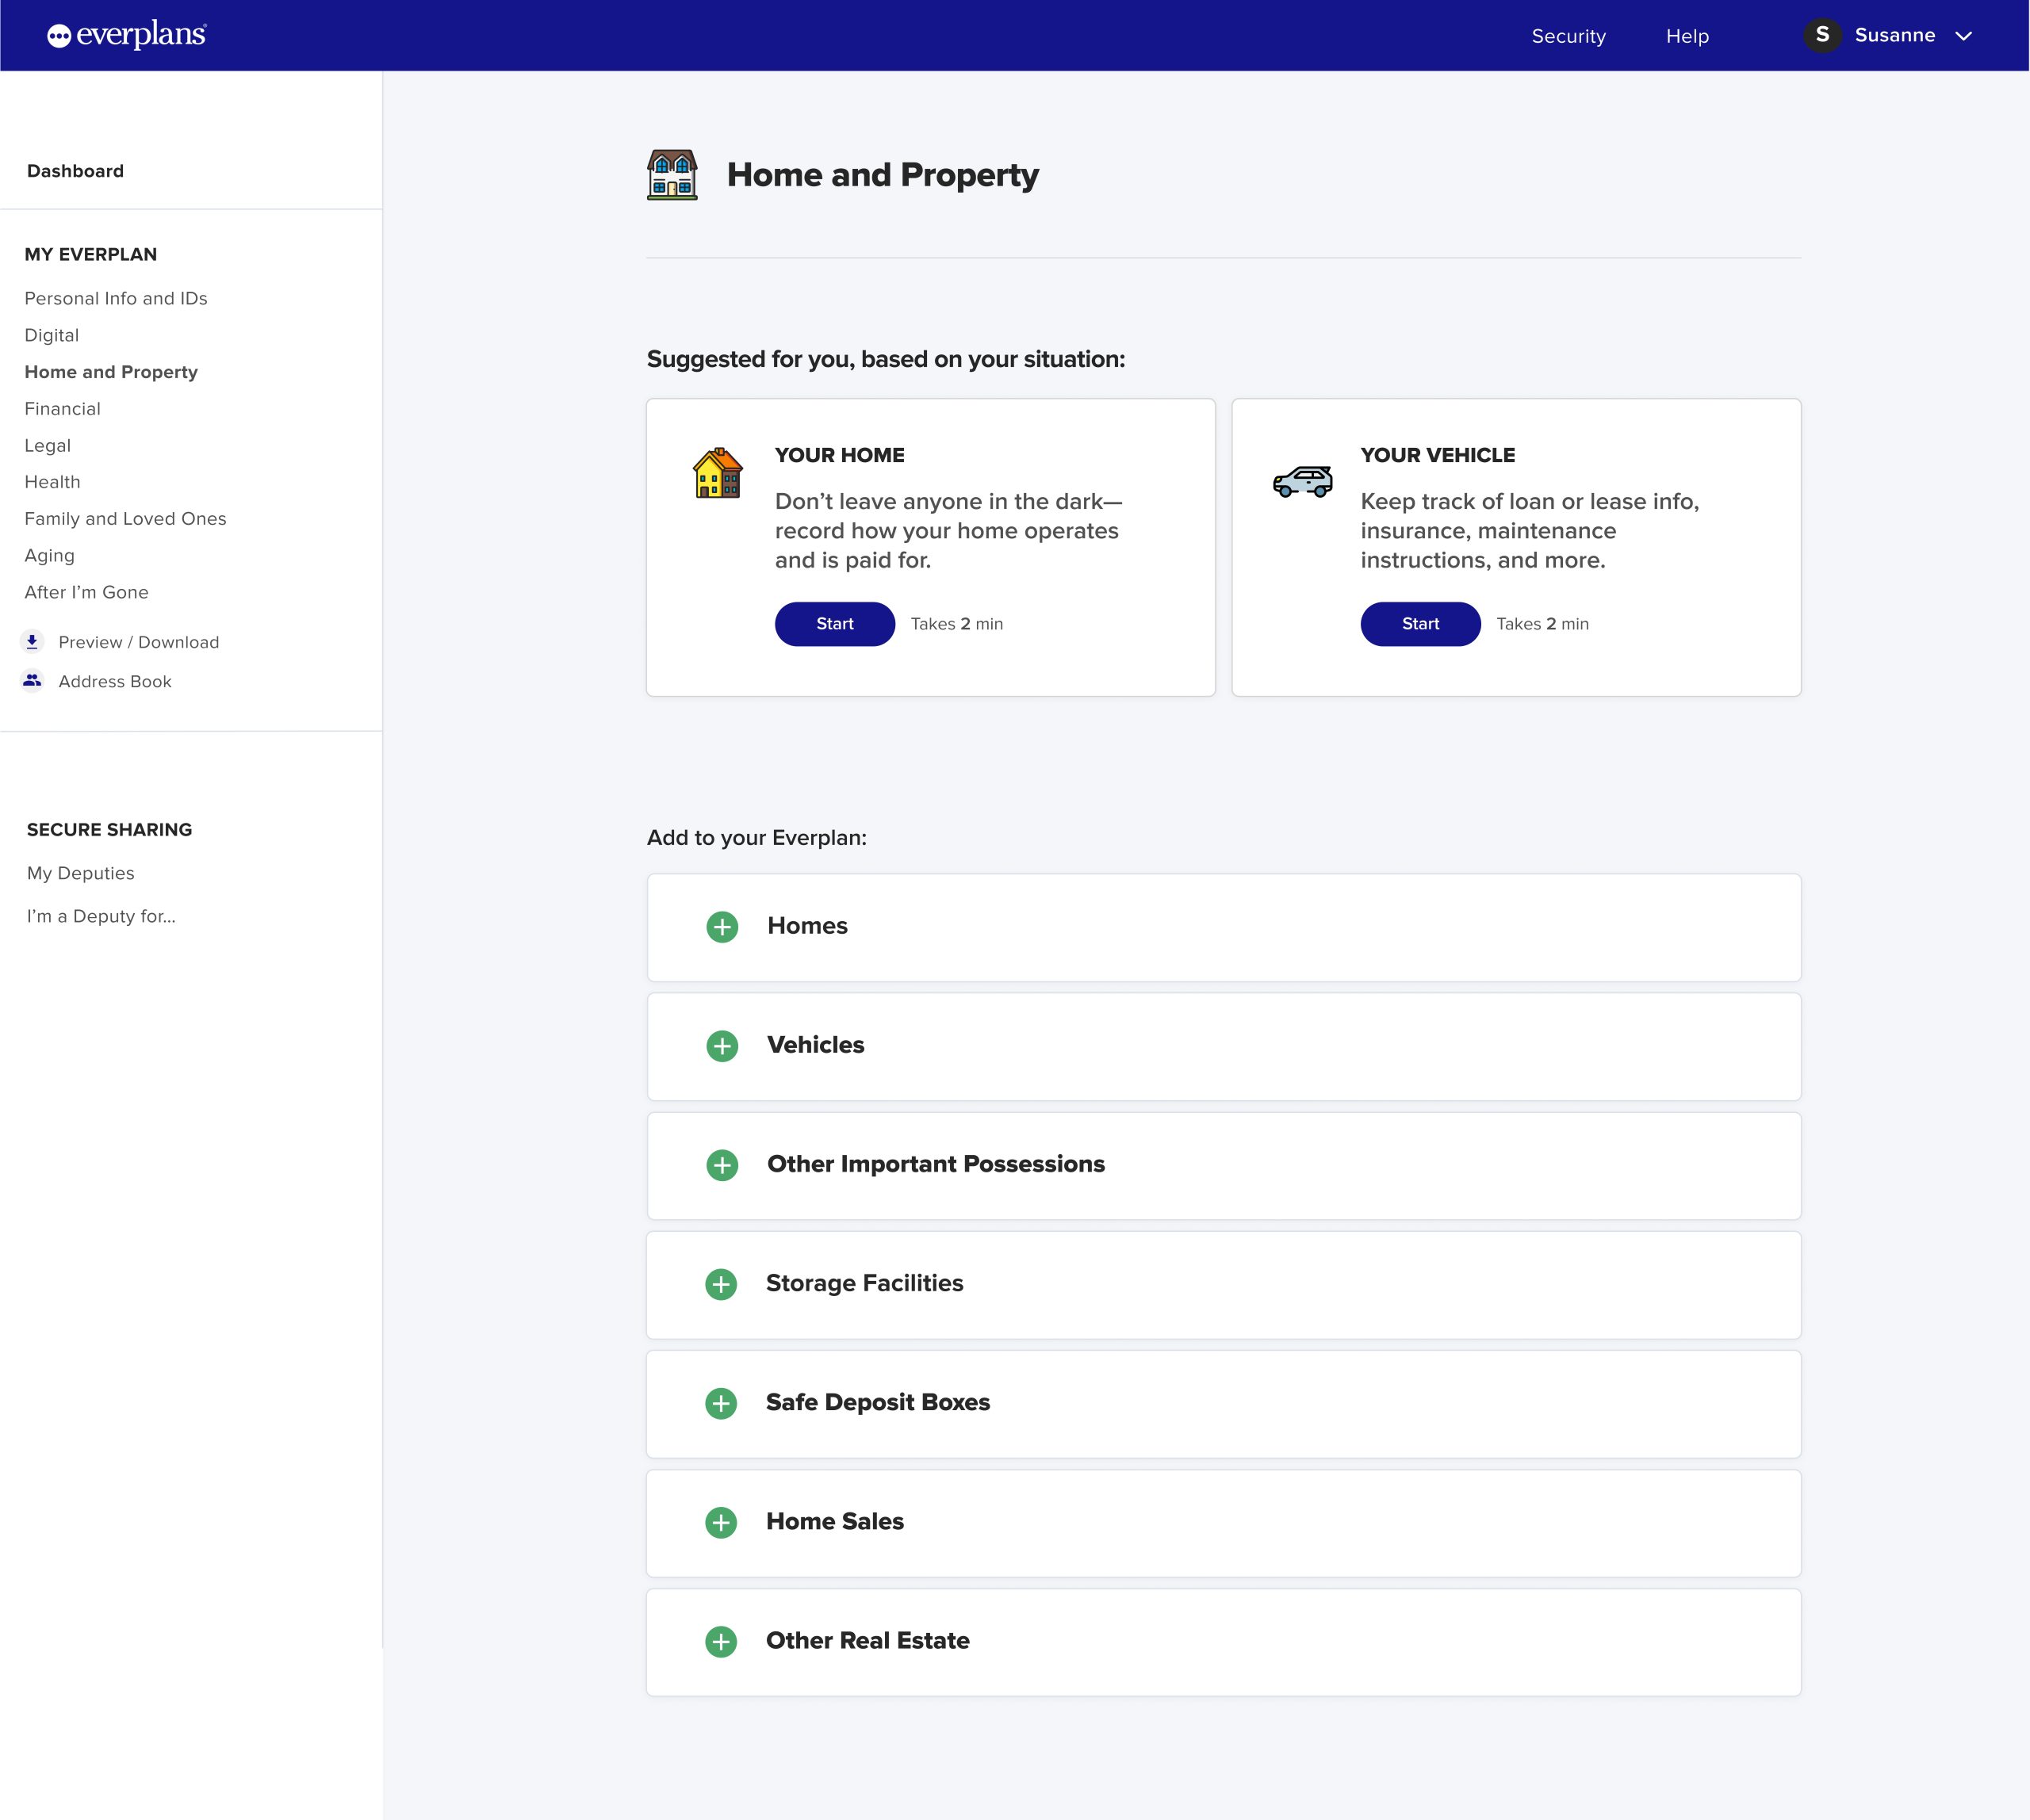Click plus icon for Other Real Estate
This screenshot has height=1820, width=2030.
click(x=722, y=1641)
